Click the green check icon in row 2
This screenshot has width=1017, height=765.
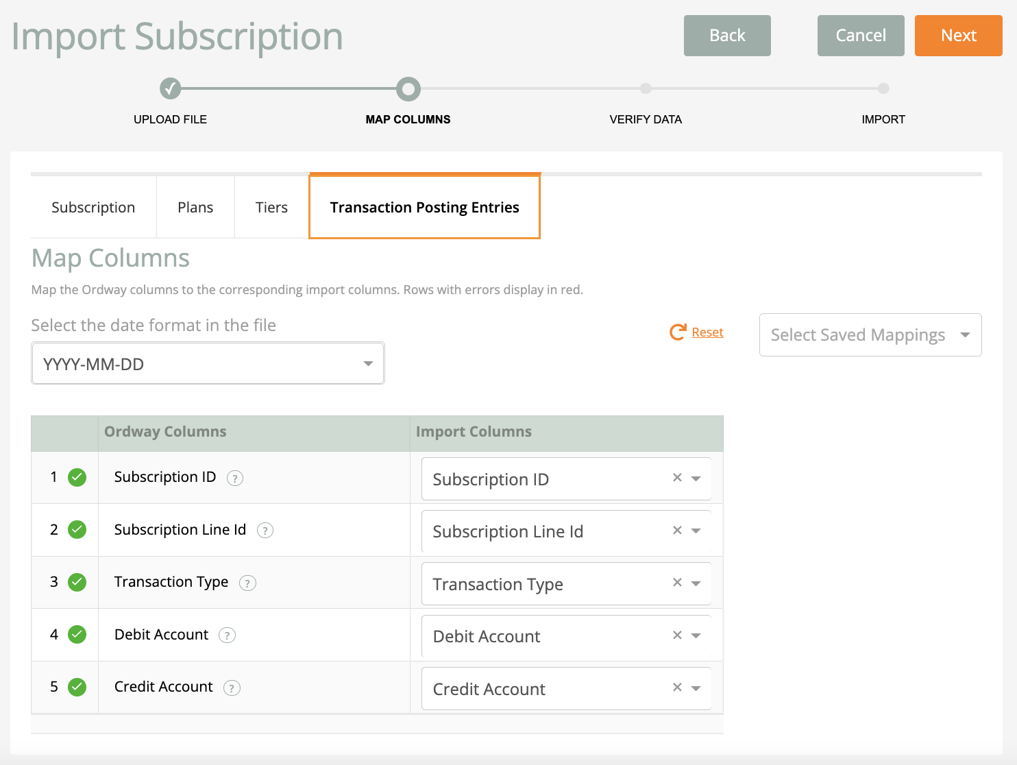pos(77,530)
